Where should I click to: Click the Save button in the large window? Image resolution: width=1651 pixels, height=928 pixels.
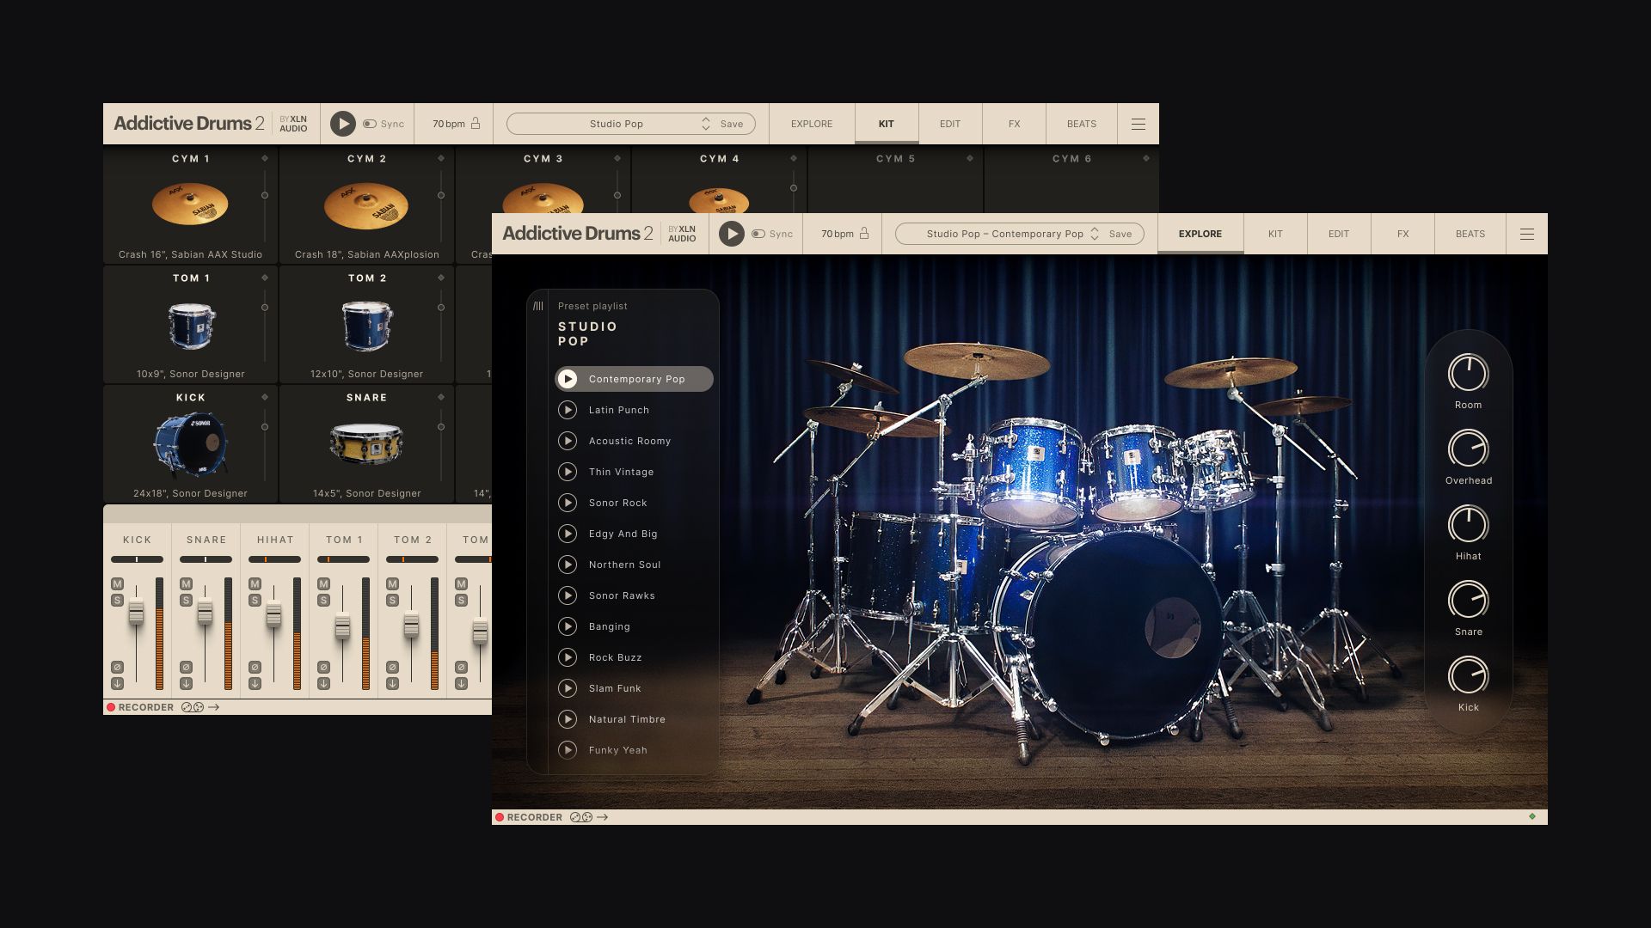pos(1120,234)
